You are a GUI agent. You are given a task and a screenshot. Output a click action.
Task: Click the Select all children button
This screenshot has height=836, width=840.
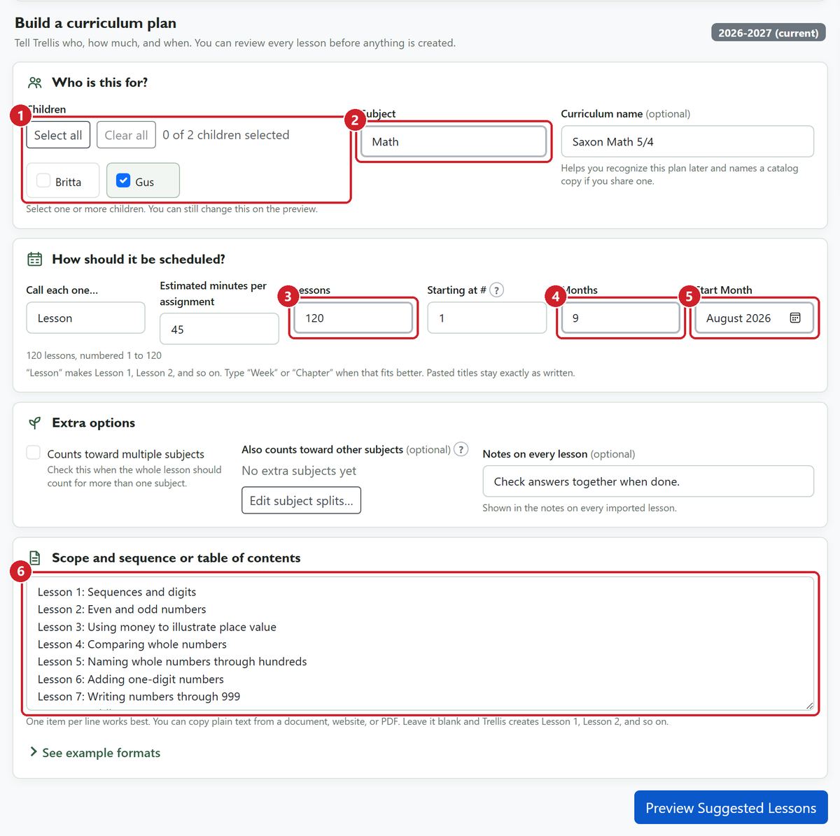(58, 135)
